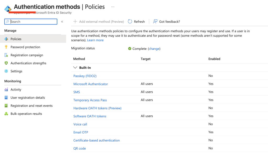Image resolution: width=268 pixels, height=160 pixels.
Task: Open Got feedback? in toolbar
Action: pos(167,22)
